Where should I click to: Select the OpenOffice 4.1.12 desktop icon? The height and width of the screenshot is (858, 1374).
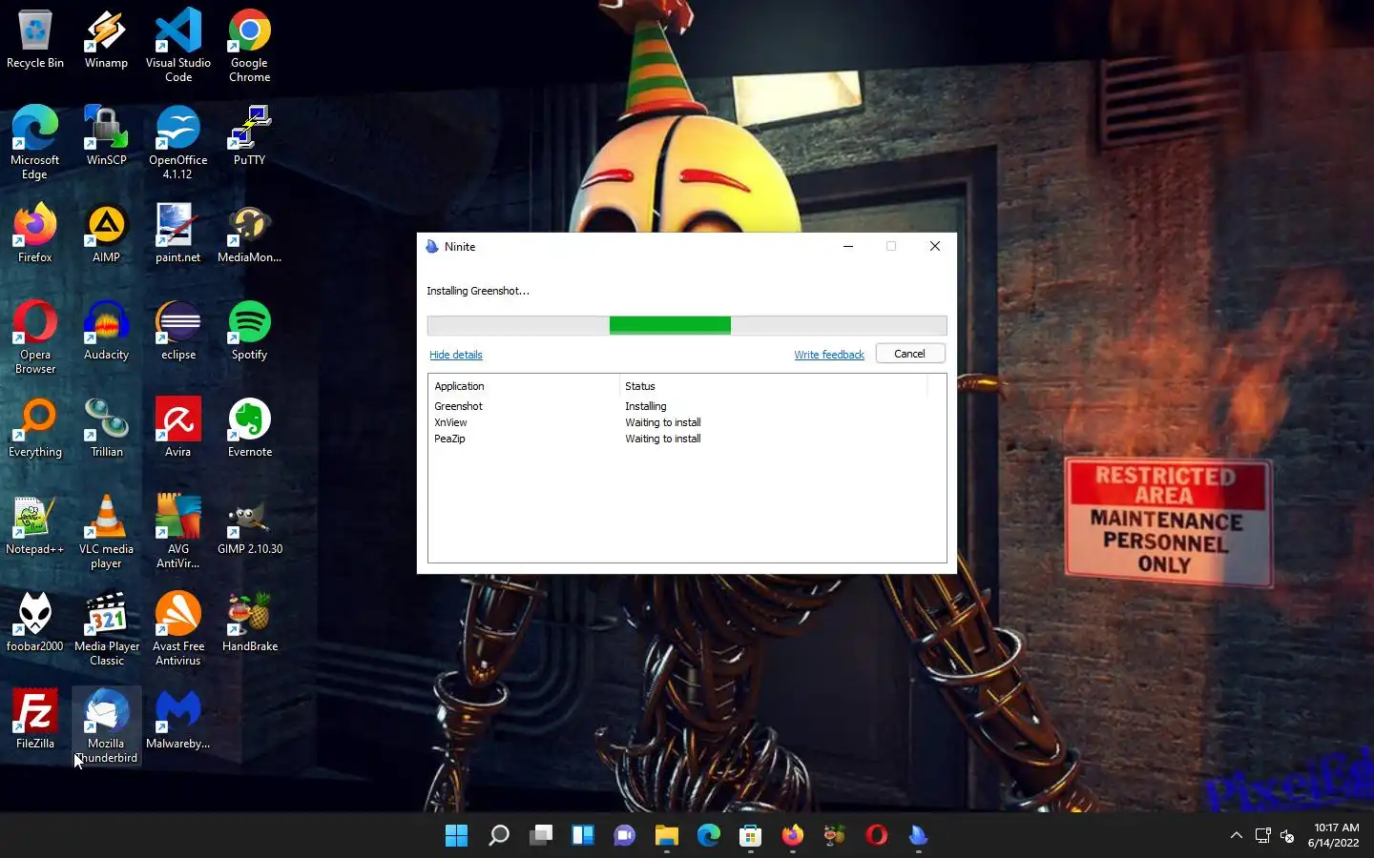tap(178, 143)
